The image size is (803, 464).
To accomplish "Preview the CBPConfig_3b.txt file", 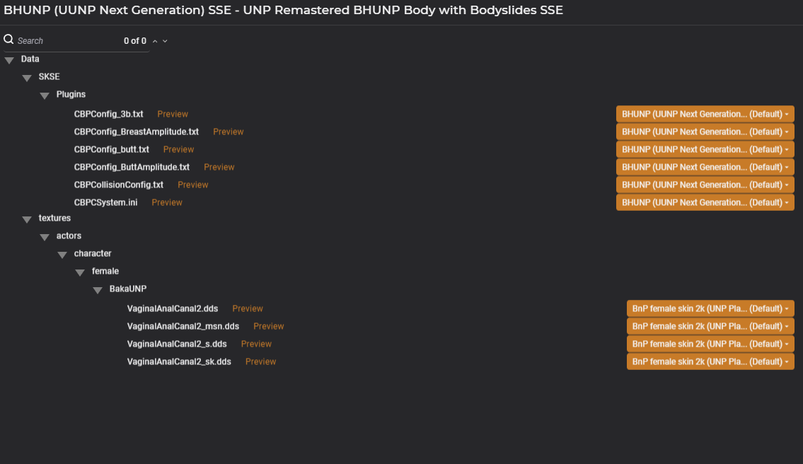I will (173, 114).
